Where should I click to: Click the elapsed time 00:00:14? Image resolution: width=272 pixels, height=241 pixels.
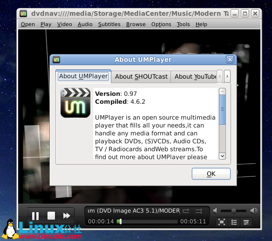click(101, 221)
